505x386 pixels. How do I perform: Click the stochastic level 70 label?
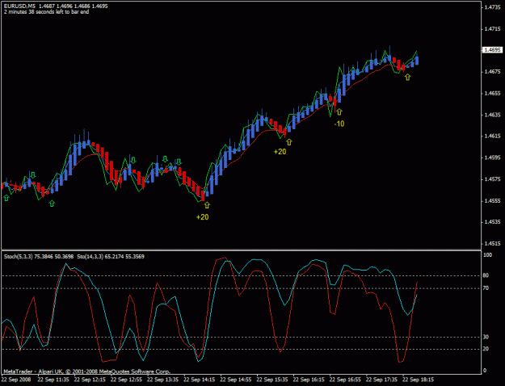(x=486, y=288)
